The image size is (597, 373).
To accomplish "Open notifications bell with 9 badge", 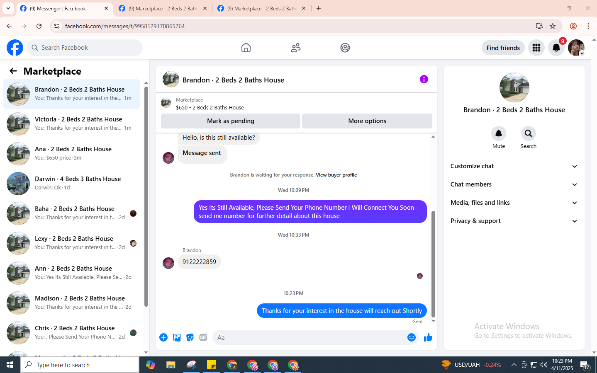I will 556,48.
